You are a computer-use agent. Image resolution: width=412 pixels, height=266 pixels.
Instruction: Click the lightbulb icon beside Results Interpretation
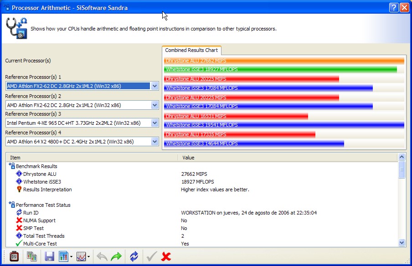click(19, 189)
